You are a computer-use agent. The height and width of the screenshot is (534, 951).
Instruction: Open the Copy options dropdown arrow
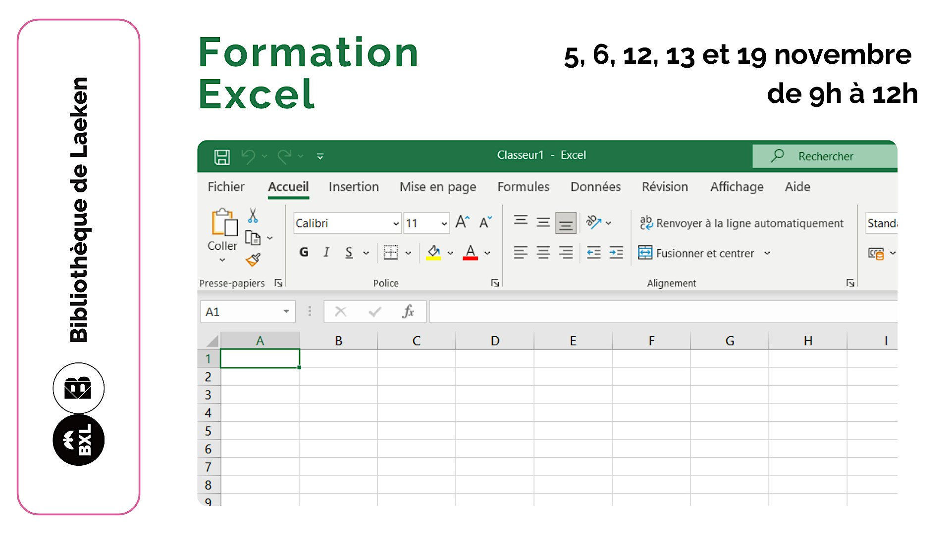pyautogui.click(x=270, y=238)
